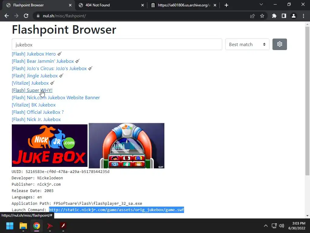
Task: Switch to Chrome in the taskbar
Action: click(37, 226)
